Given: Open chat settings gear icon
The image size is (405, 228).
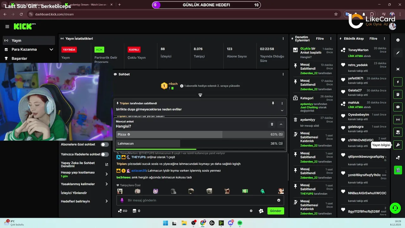Looking at the screenshot, I should tap(251, 211).
